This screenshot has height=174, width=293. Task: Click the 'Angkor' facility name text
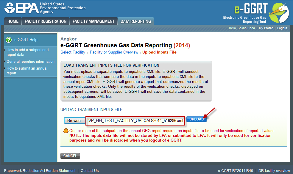pos(68,39)
